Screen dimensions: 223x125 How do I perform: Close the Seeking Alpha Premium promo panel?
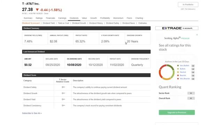coord(197,35)
